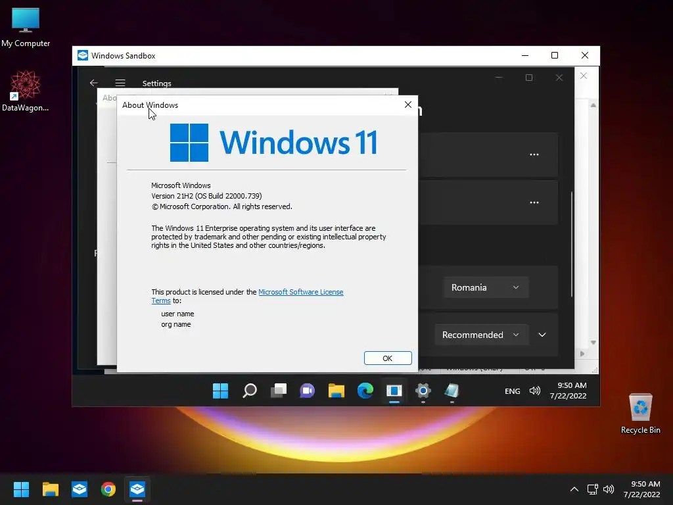Open the DataWagon desktop shortcut
This screenshot has height=505, width=673.
coord(26,91)
